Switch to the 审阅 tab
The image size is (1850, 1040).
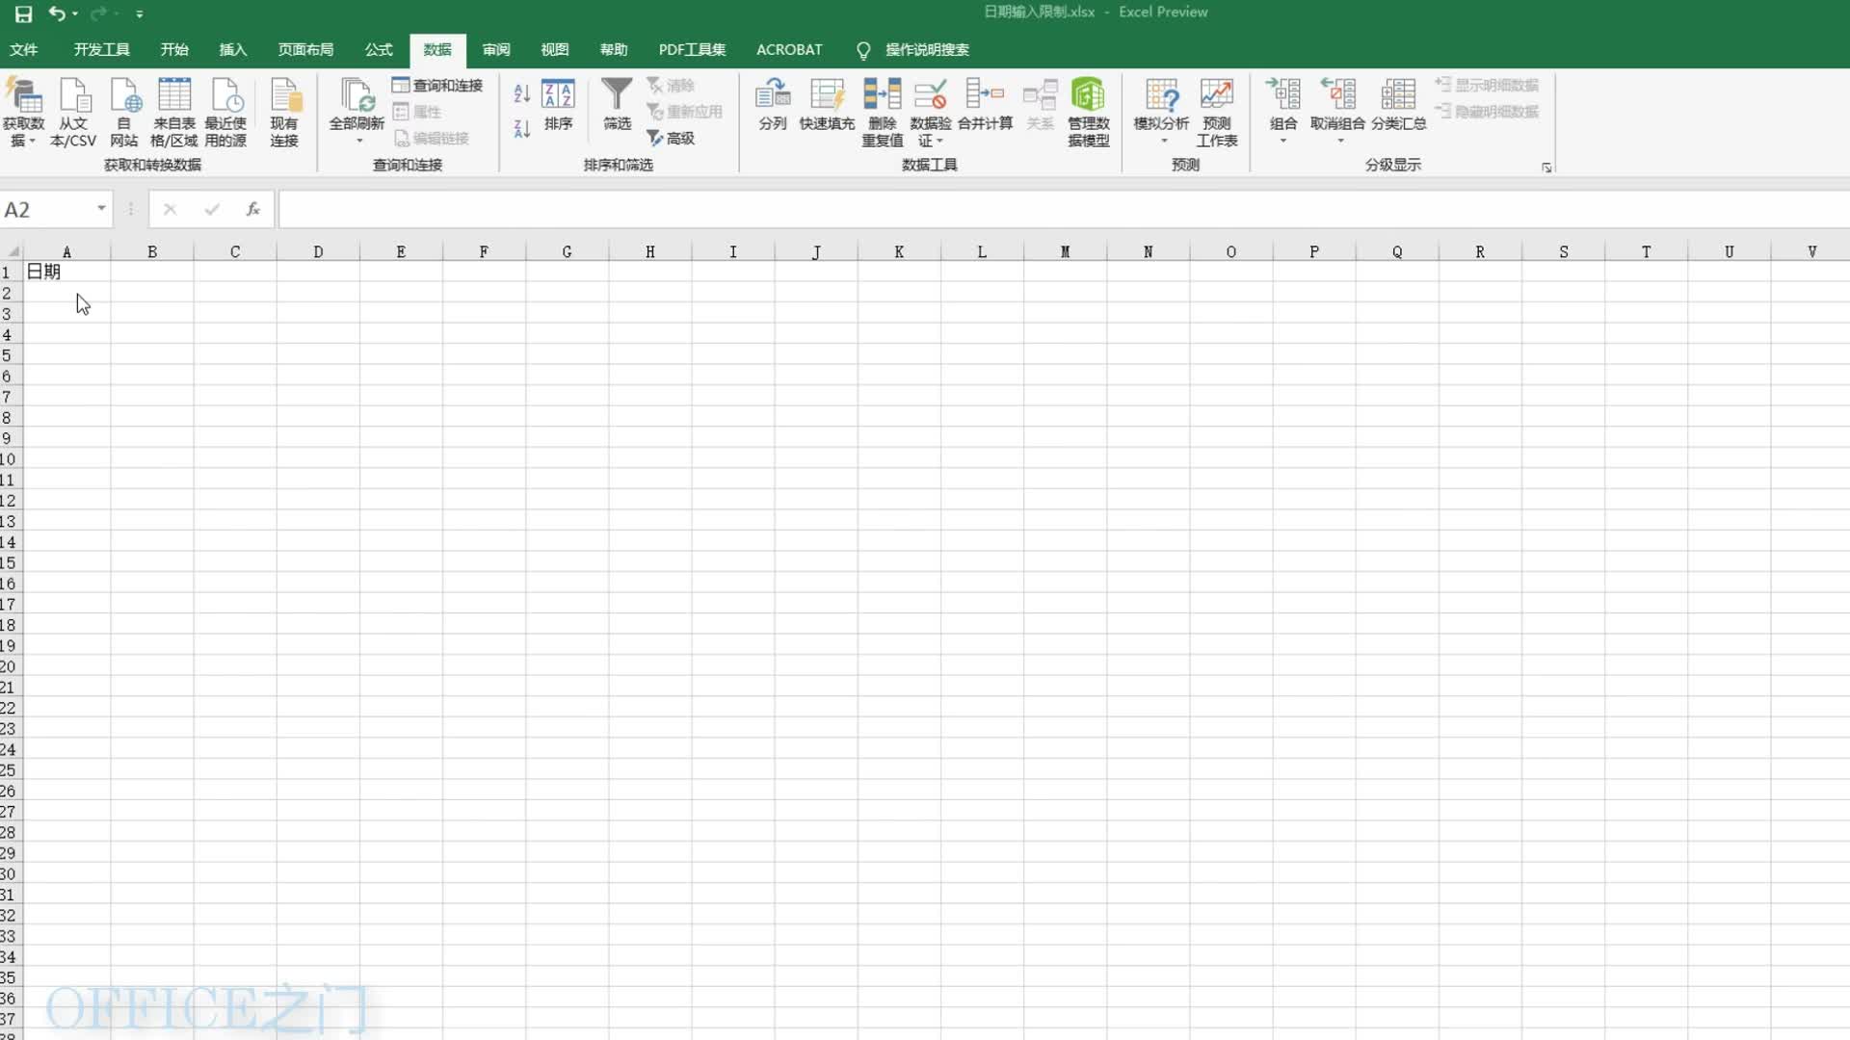496,50
